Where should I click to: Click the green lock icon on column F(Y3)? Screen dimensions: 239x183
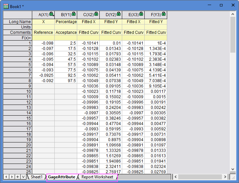click(163, 14)
